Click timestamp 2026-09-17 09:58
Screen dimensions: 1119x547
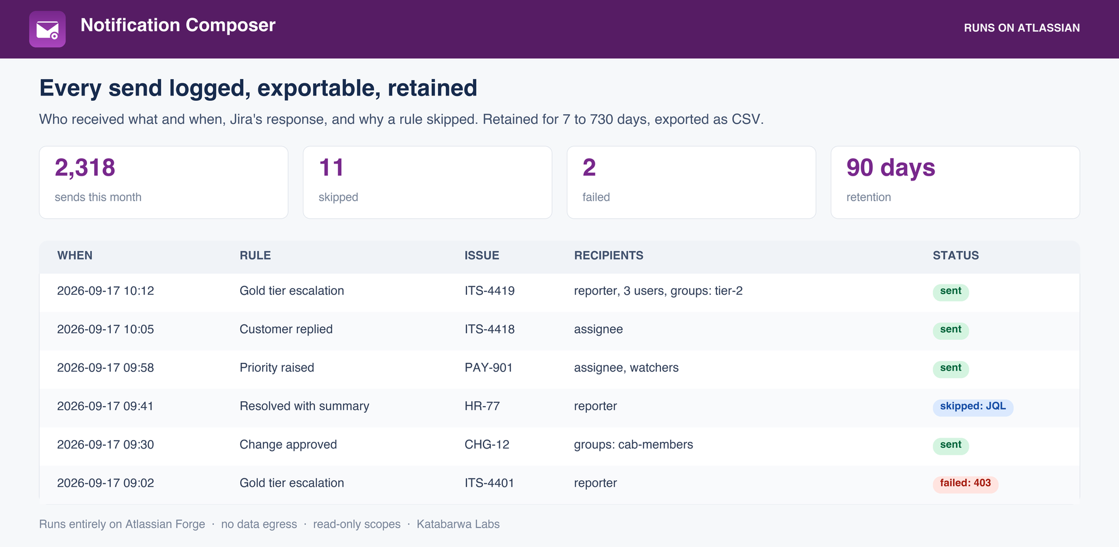point(106,368)
